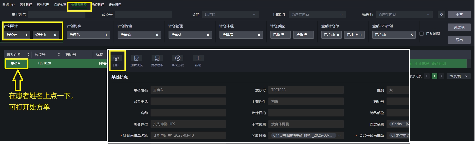Click the 联系电话 field in form
476x145 pixels.
(x=188, y=101)
